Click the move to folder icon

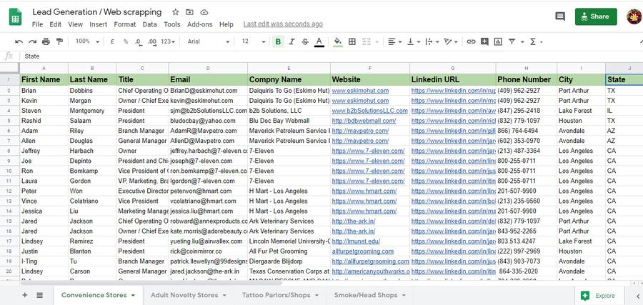[189, 12]
